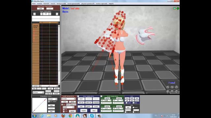Select the OFF option in model manipulation
This screenshot has height=118, width=211.
tap(64, 111)
